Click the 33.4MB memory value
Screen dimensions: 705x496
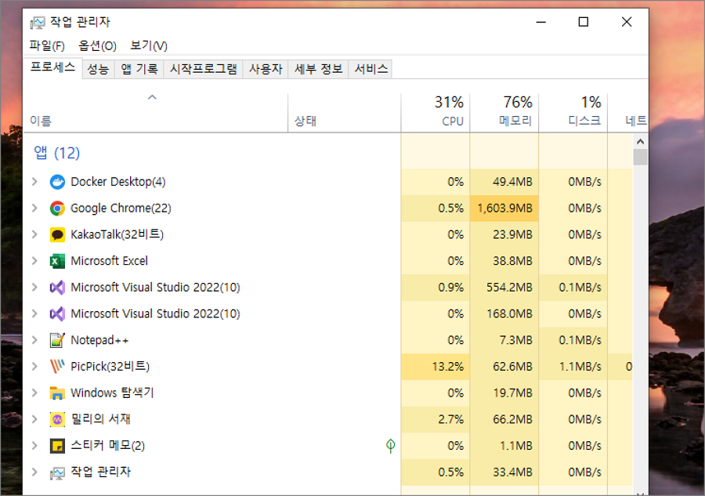[512, 472]
